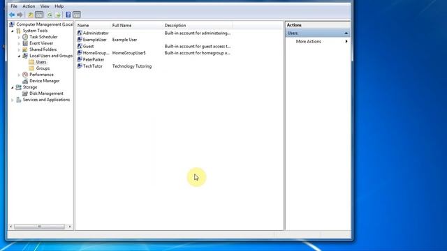The height and width of the screenshot is (251, 447).
Task: Click the Computer Management root icon
Action: (12, 24)
